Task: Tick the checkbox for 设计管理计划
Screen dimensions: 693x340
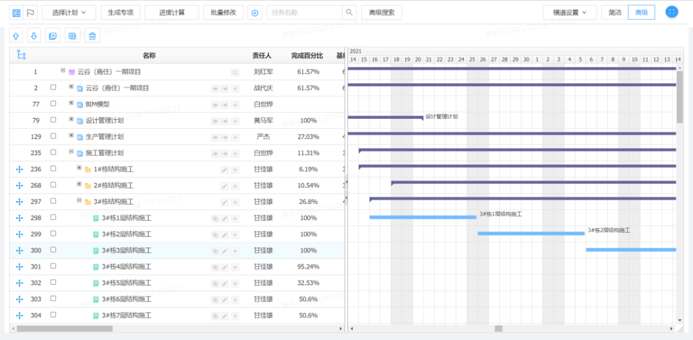Action: point(53,120)
